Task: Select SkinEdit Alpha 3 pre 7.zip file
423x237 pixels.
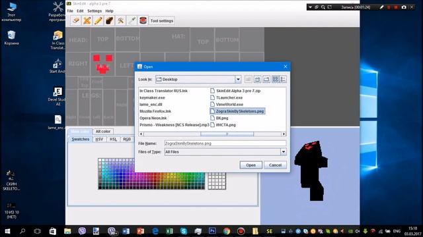Action: [235, 91]
